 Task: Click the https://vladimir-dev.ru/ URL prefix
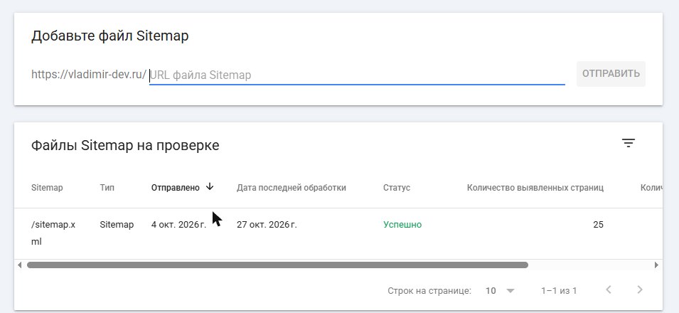[x=89, y=74]
